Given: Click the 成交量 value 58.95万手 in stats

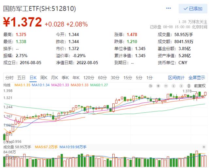Looking at the screenshot, I should 184,35.
